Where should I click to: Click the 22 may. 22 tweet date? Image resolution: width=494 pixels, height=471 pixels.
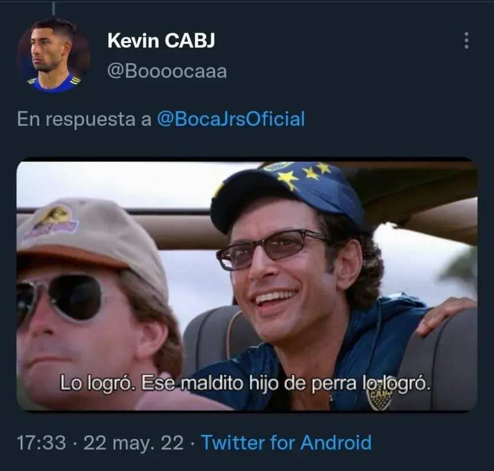[x=134, y=443]
